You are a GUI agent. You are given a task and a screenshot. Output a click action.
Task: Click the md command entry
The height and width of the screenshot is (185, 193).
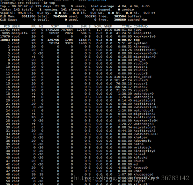pos(136,164)
